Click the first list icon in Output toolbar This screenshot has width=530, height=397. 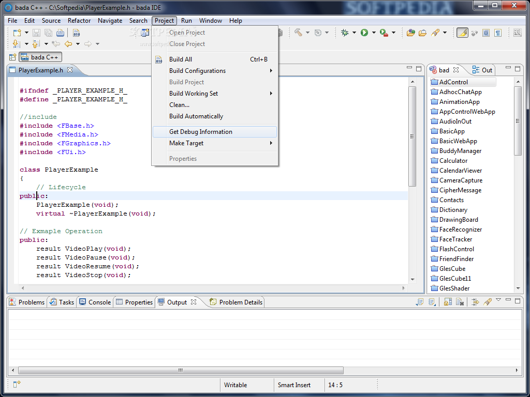[419, 302]
